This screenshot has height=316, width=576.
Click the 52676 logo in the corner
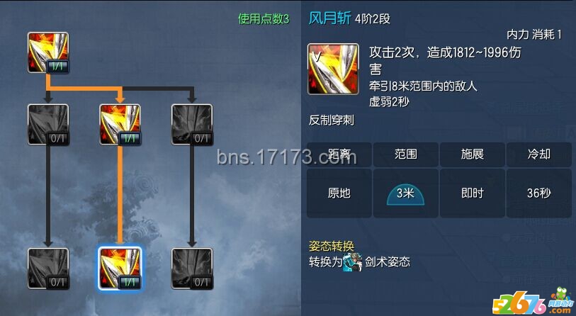[534, 302]
